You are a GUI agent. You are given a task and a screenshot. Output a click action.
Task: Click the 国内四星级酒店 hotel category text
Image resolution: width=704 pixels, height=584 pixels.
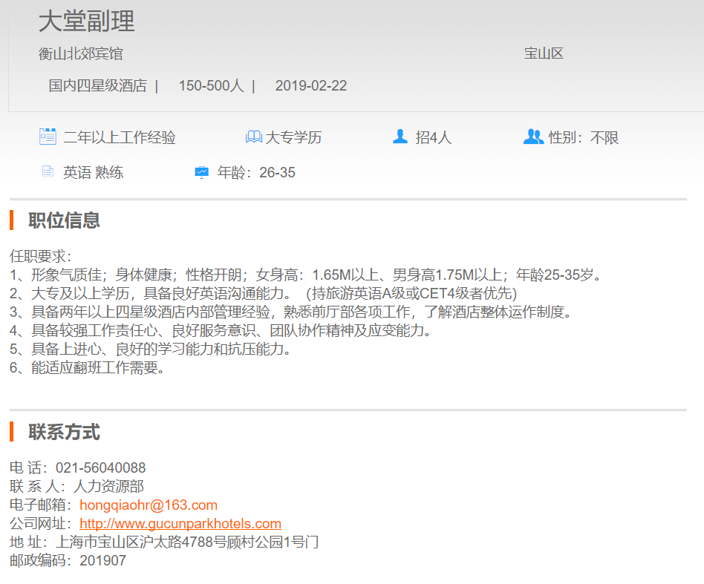(98, 86)
